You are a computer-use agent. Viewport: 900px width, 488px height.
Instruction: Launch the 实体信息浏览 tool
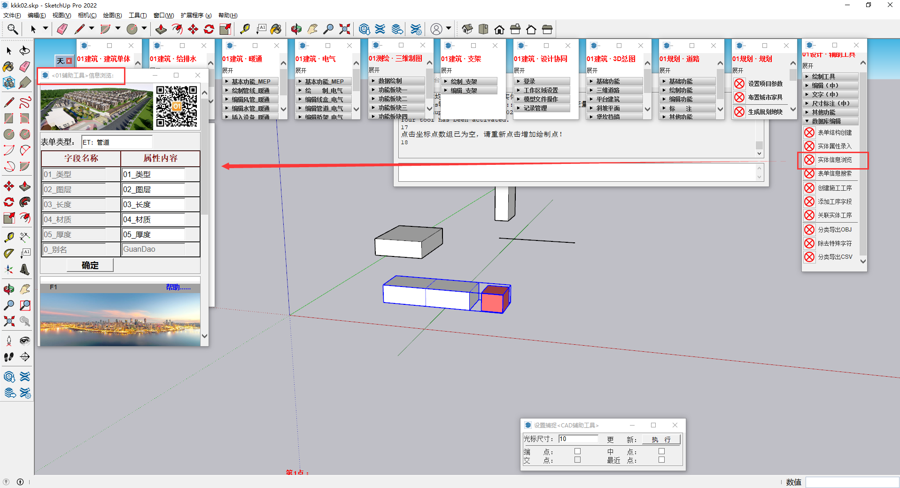834,160
